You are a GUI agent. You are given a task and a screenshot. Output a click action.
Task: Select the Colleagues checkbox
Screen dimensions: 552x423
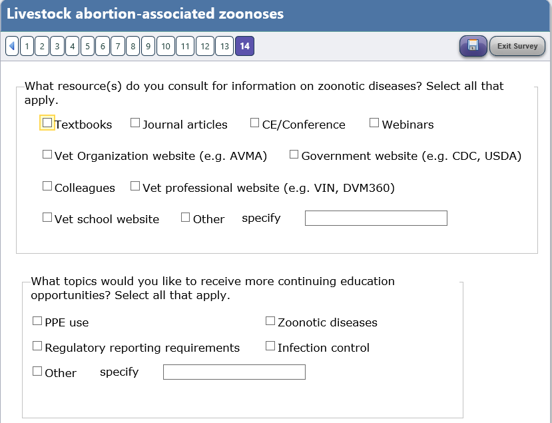click(x=47, y=187)
